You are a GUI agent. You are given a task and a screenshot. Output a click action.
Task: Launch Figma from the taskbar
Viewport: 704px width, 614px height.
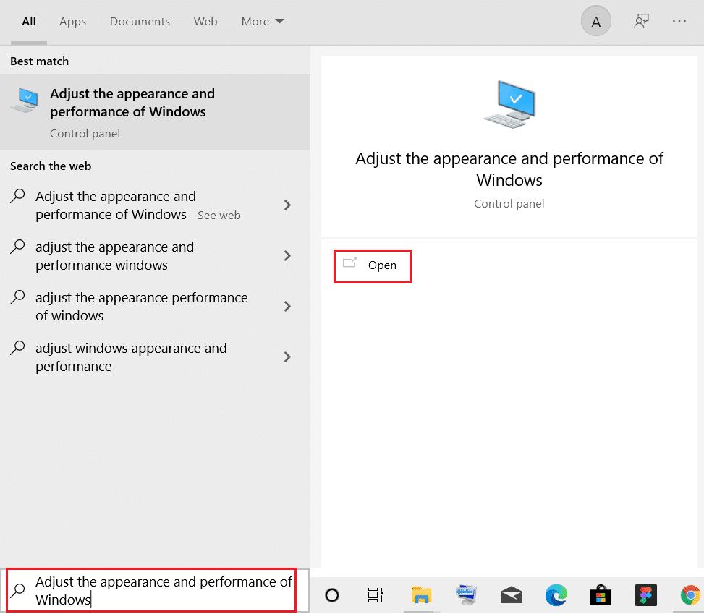(645, 595)
